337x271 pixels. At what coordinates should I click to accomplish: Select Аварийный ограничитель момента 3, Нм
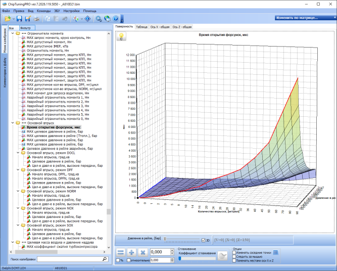pos(58,106)
